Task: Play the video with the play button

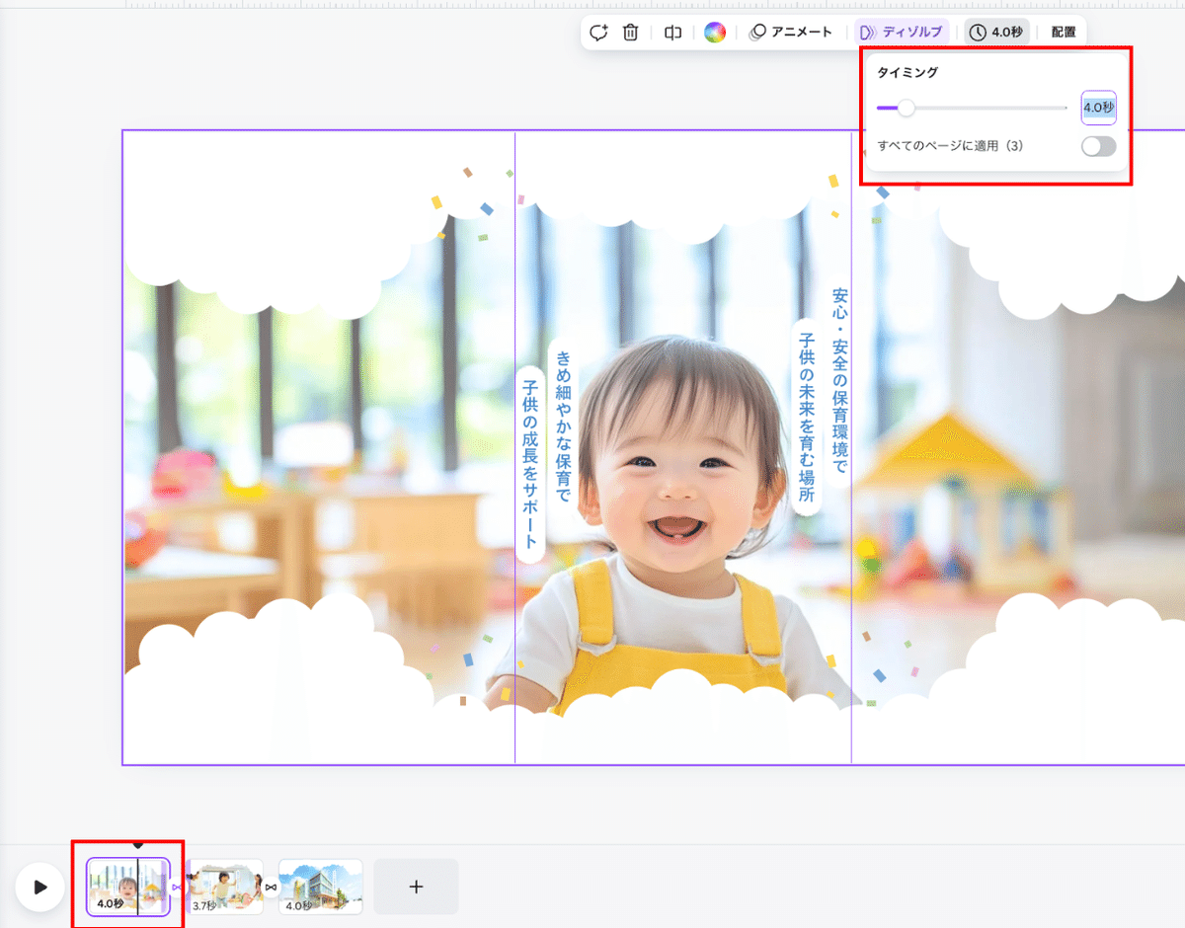Action: click(x=39, y=887)
